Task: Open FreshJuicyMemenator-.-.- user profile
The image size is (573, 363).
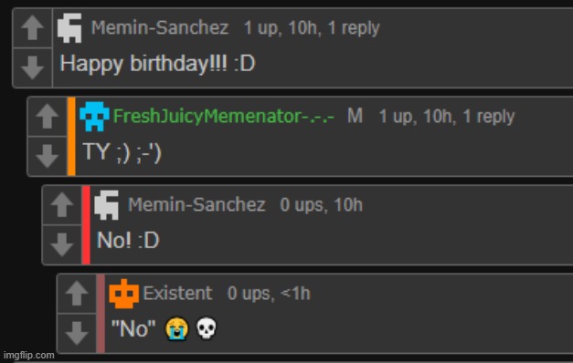Action: 224,117
